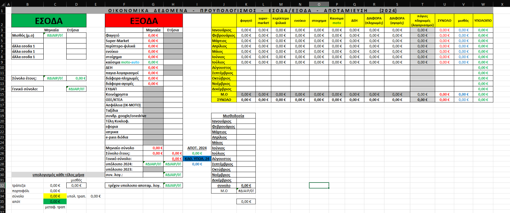Click the 'ΕΥΔΑΠ' cell

[124, 89]
